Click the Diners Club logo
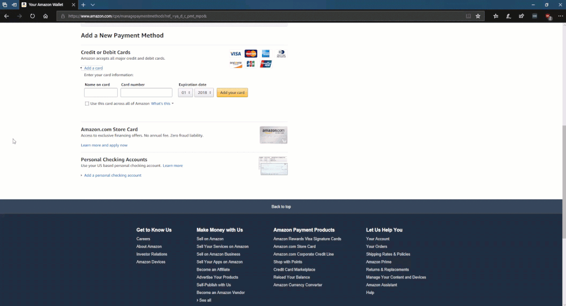Screen dimensions: 566x306 pos(281,54)
